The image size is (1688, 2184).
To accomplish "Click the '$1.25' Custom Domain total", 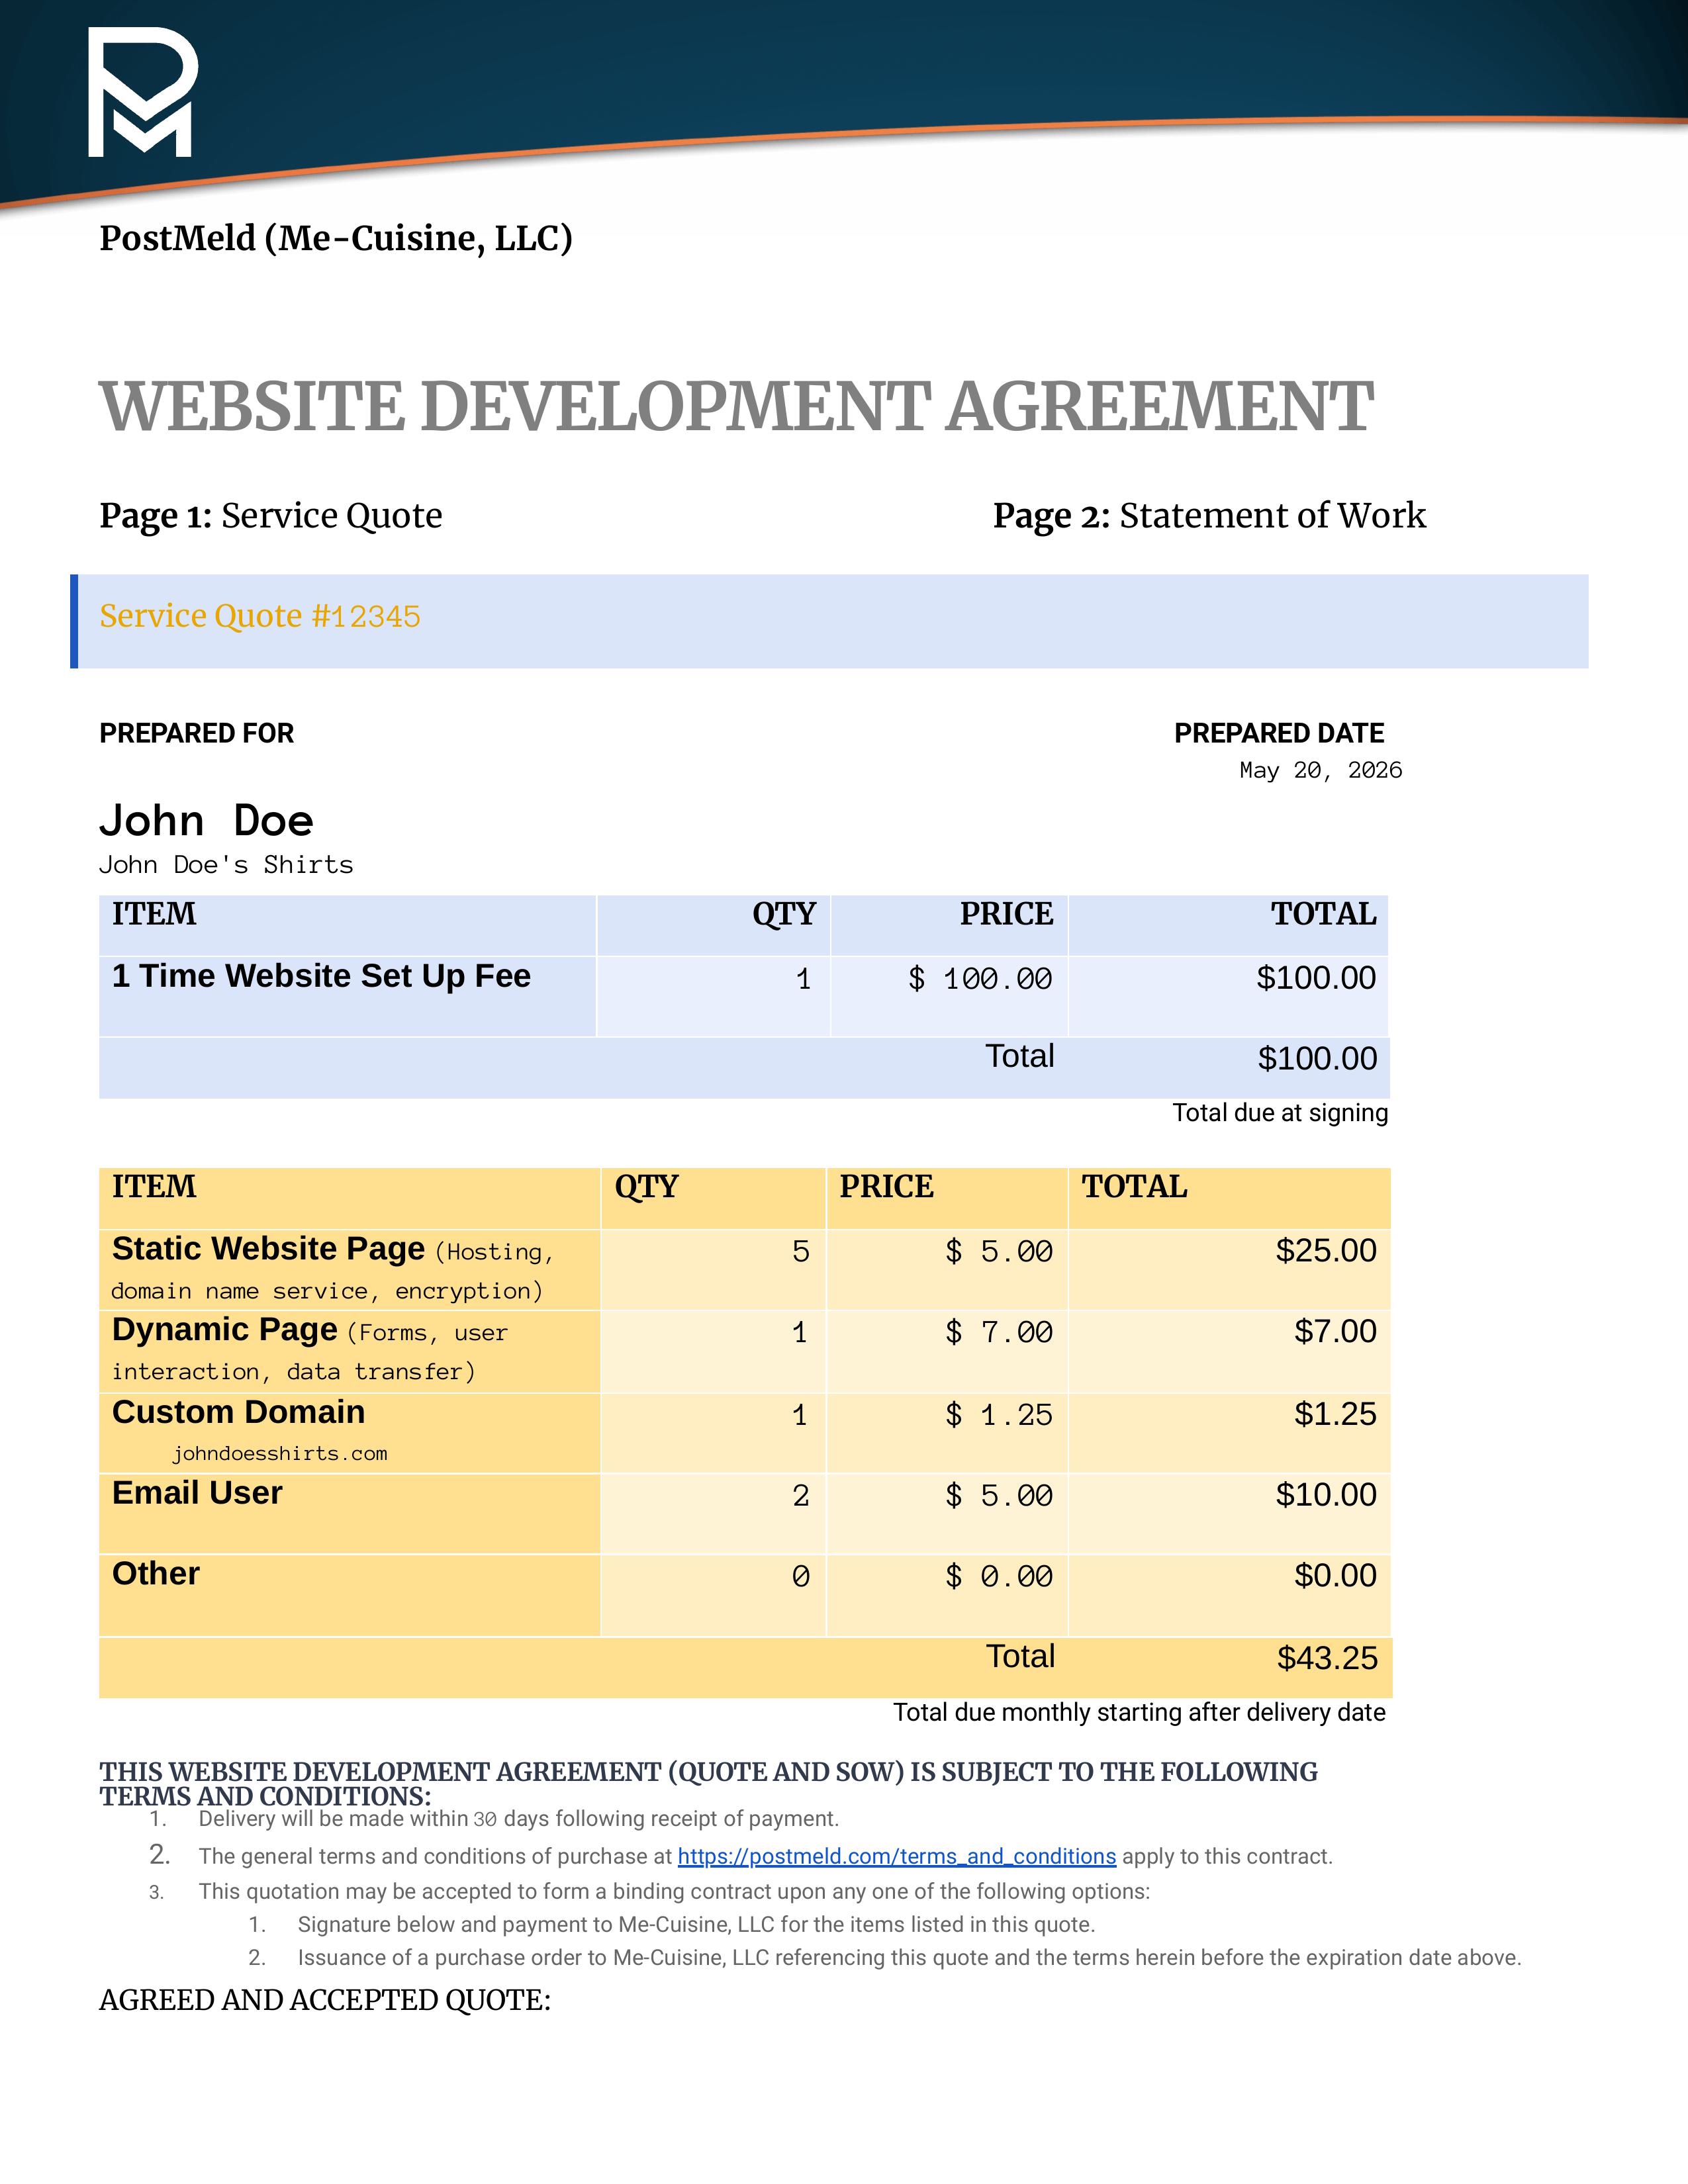I will (1335, 1415).
